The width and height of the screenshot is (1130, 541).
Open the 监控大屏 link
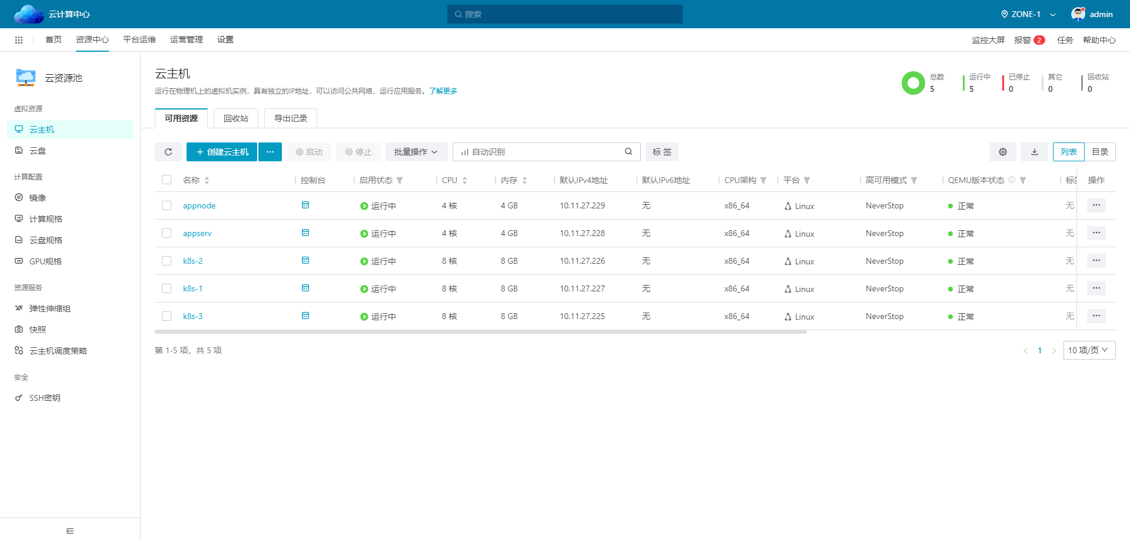(x=988, y=40)
